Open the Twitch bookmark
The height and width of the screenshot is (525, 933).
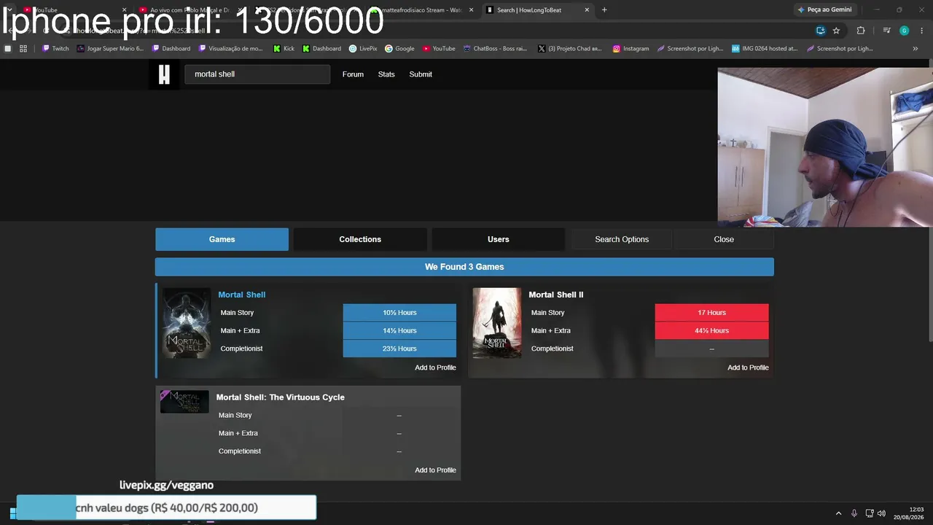[55, 49]
